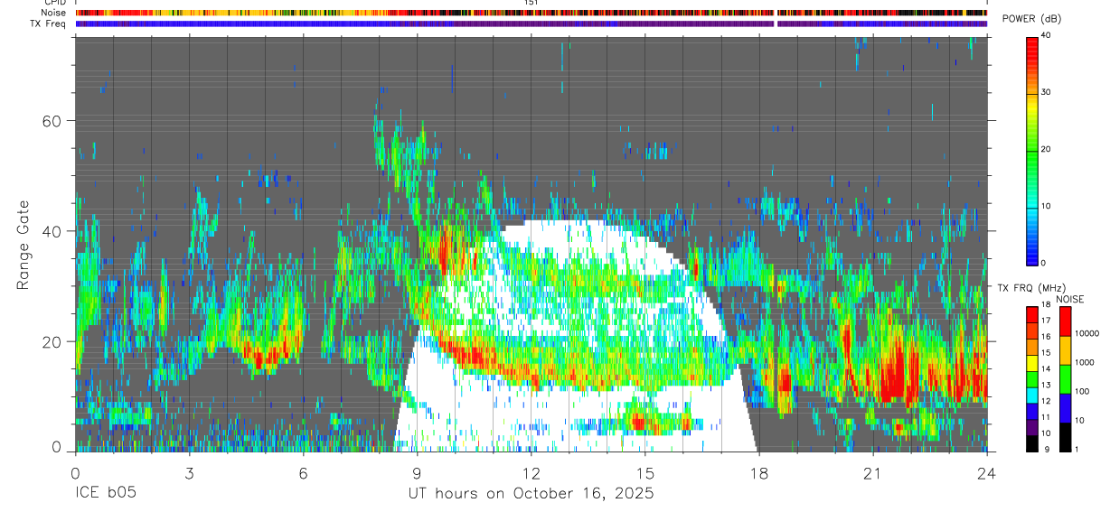Click the NOISE legend title
This screenshot has width=1110, height=512.
click(x=1069, y=299)
